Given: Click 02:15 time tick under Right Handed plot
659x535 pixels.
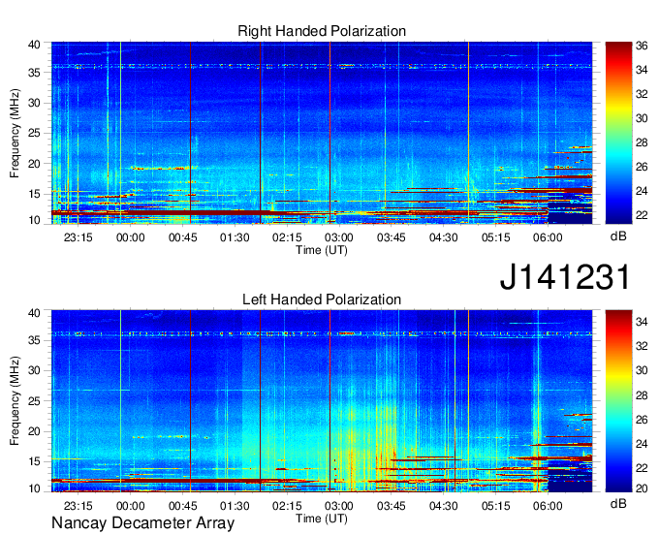Looking at the screenshot, I should click(287, 237).
